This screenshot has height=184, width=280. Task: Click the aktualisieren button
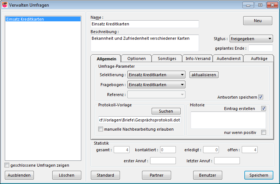coord(204,75)
